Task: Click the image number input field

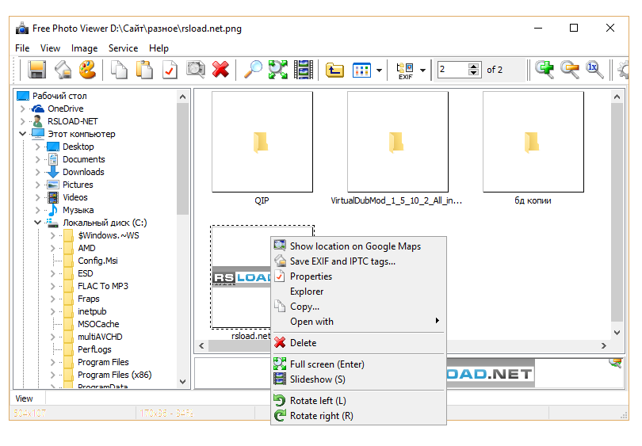Action: pos(453,70)
